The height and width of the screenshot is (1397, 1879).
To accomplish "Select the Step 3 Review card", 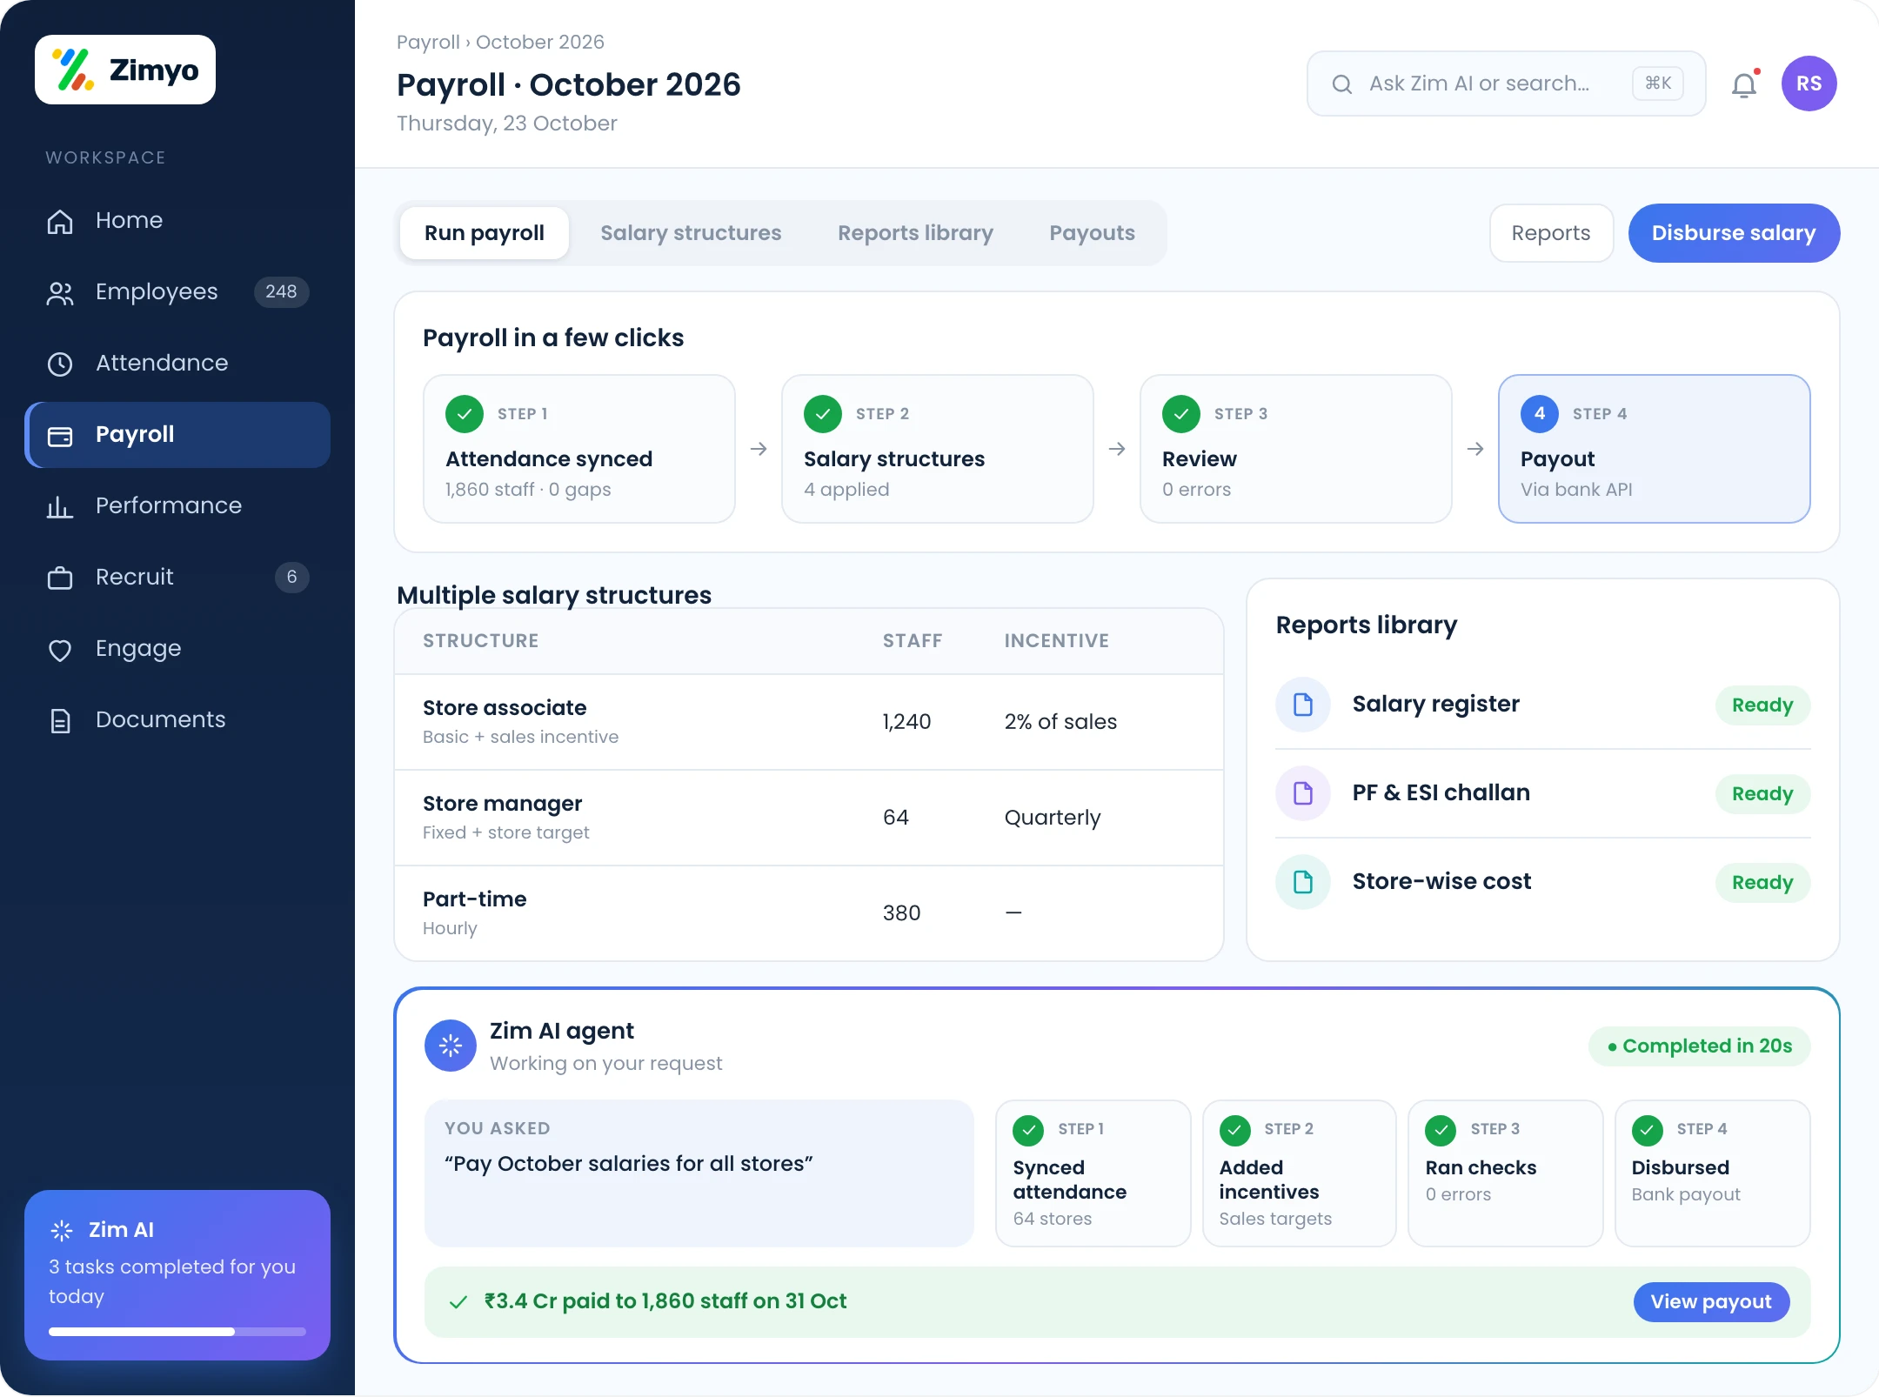I will tap(1296, 449).
